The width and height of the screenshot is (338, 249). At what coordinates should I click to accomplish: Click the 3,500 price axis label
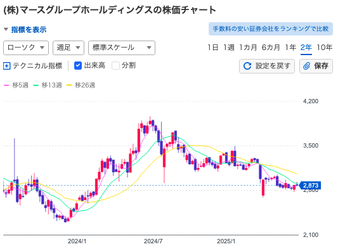(311, 146)
